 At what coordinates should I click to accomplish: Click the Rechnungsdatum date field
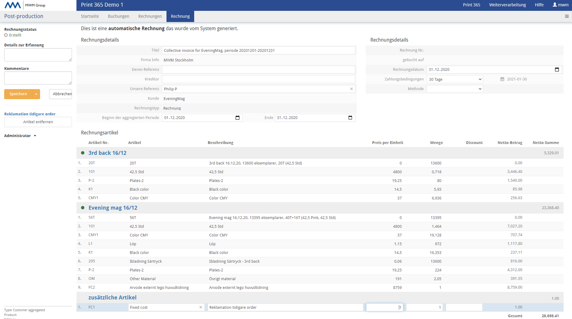[494, 69]
